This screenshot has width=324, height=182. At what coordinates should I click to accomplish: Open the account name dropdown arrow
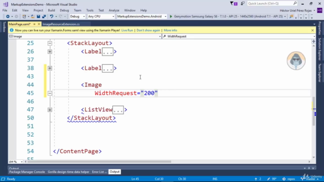click(x=314, y=11)
